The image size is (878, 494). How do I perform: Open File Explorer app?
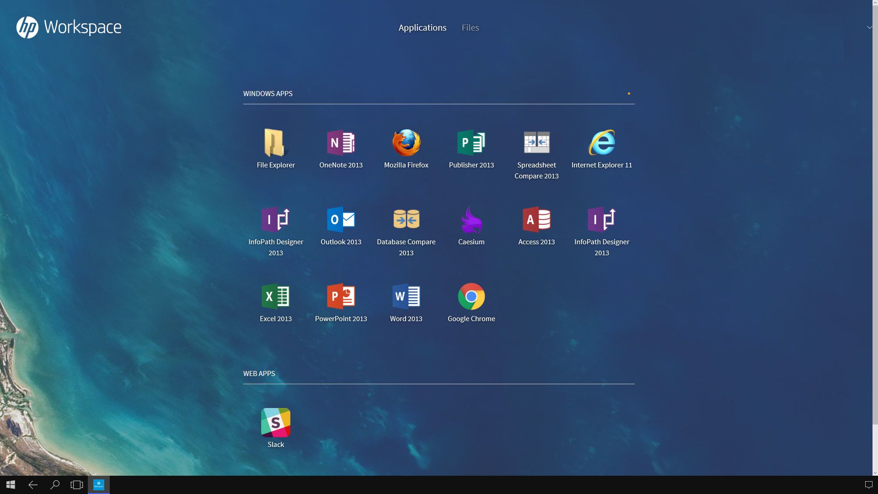click(275, 149)
